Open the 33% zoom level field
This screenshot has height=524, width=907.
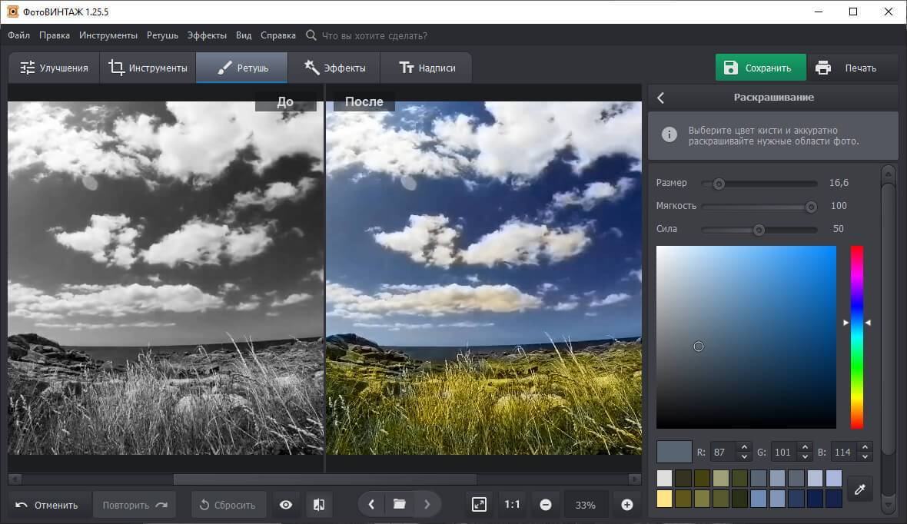click(x=585, y=505)
